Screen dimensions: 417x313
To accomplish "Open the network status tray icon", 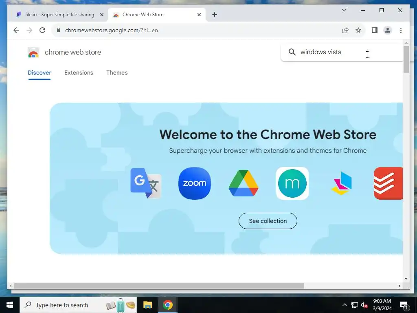I will [355, 305].
